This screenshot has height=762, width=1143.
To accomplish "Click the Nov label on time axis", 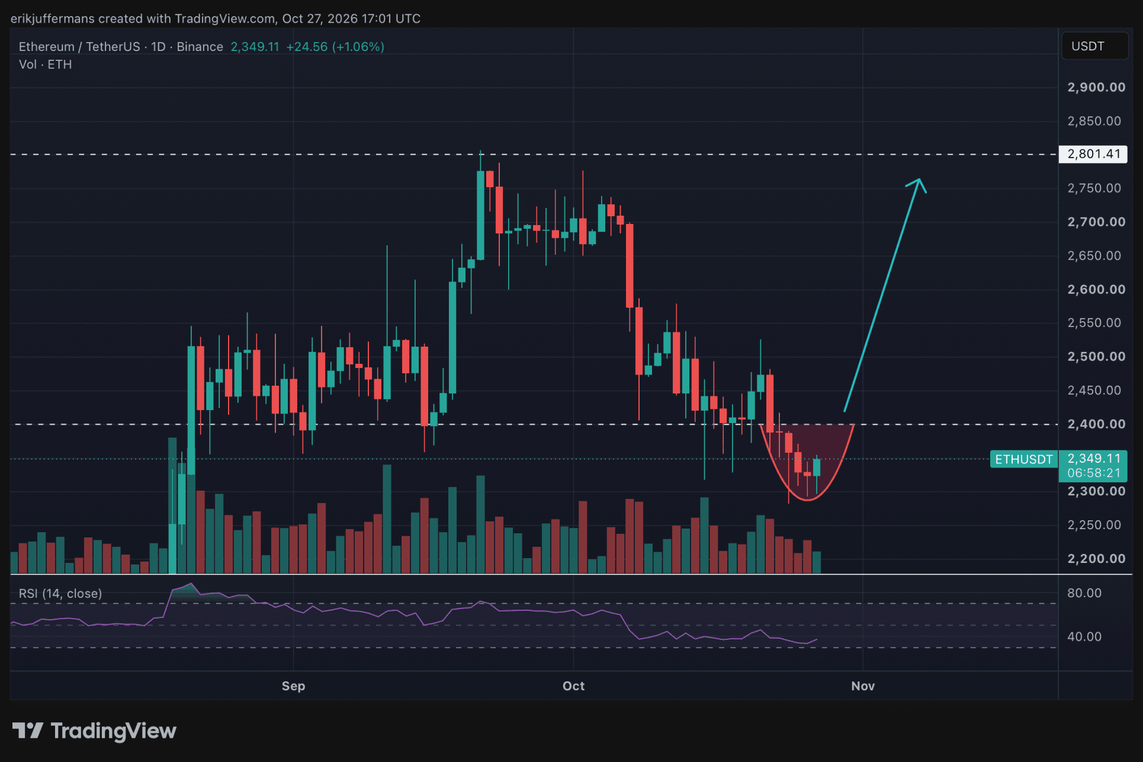I will click(863, 686).
